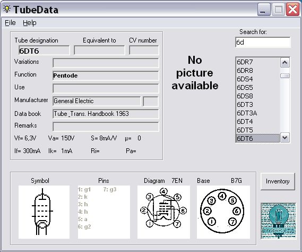
Task: Click the teal tube logo picture
Action: 278,221
